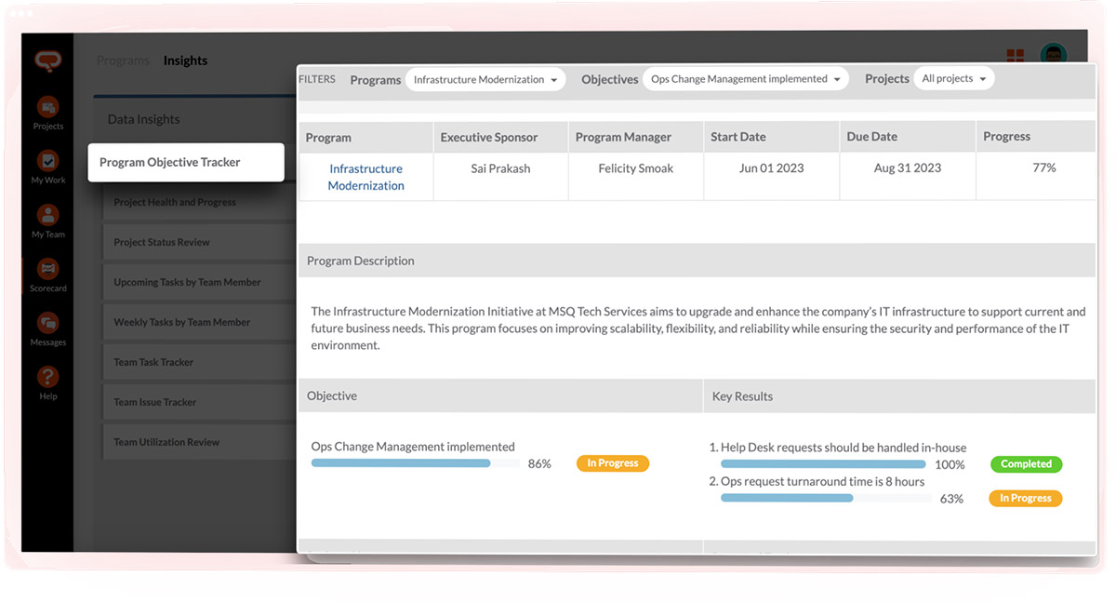Open Team Utilization Review report
1116x603 pixels.
[x=199, y=442]
